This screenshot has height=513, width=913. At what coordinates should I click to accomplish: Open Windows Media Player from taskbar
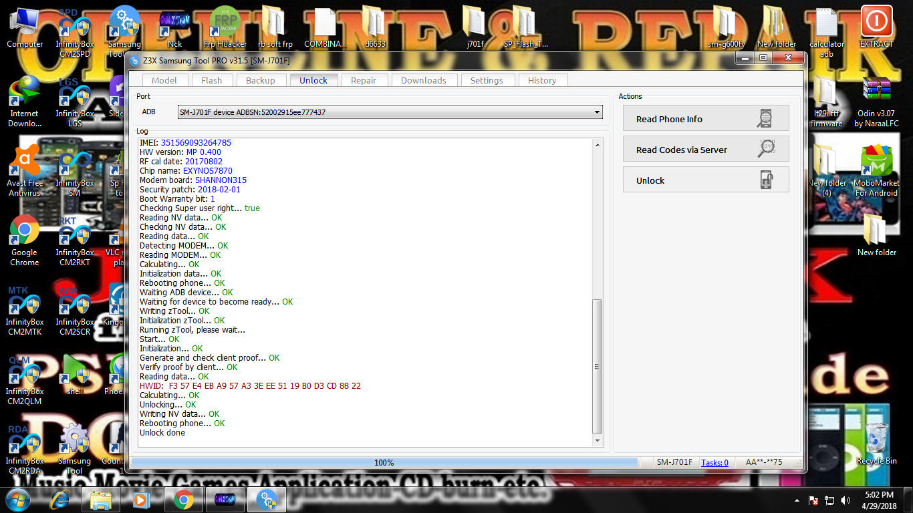(x=141, y=500)
